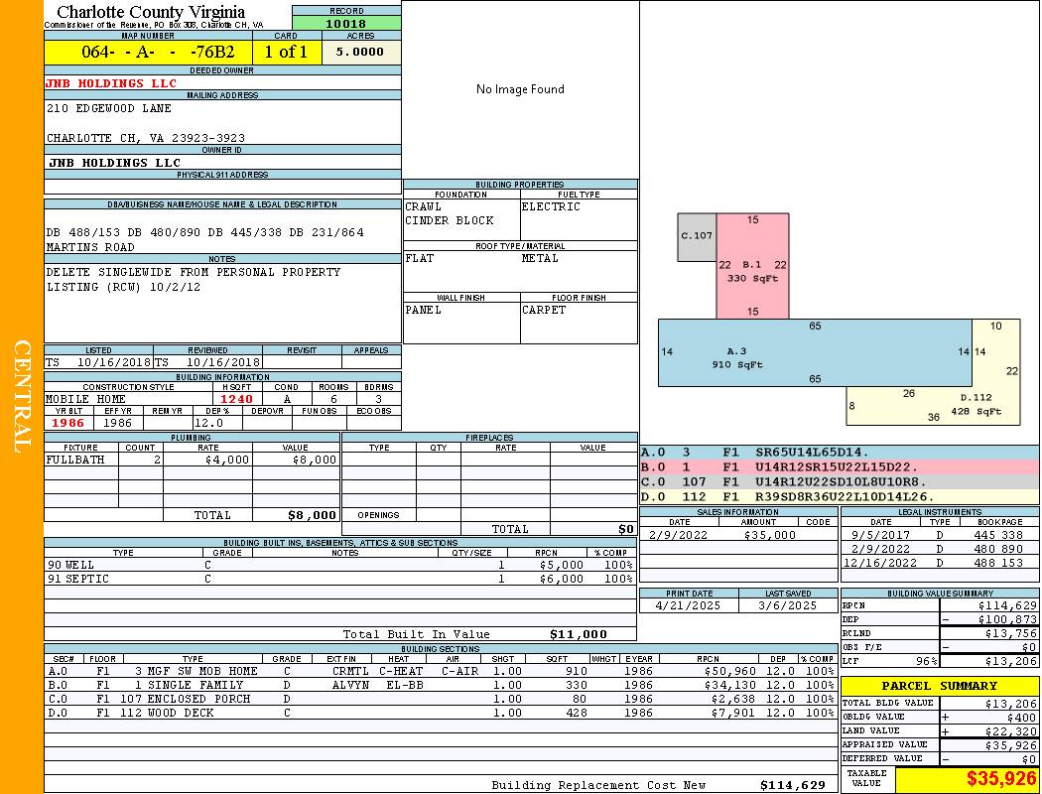
Task: Click the "1 of 1" card indicator
Action: [x=287, y=52]
